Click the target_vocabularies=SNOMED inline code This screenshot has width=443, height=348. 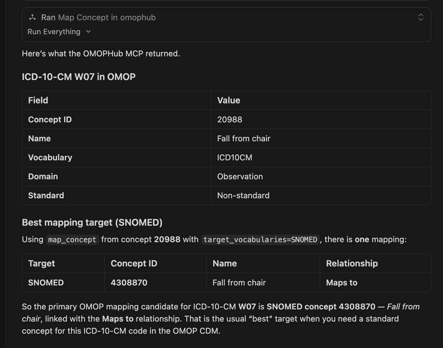pos(260,240)
